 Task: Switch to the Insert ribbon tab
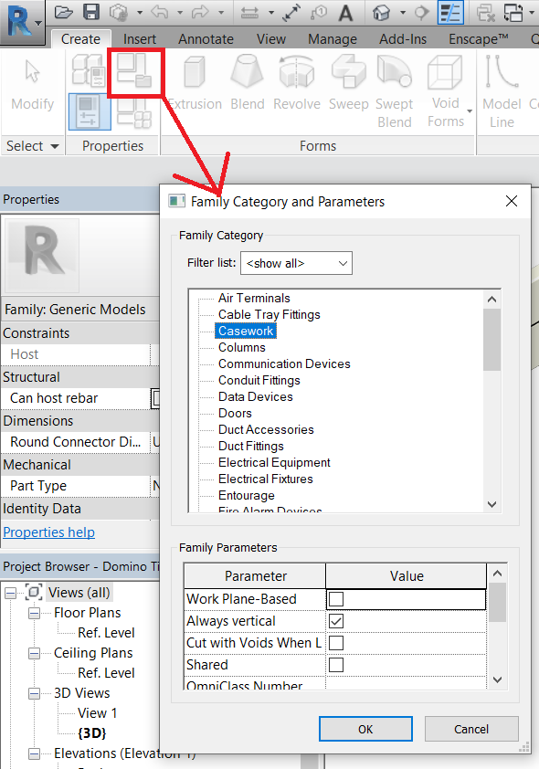[140, 38]
